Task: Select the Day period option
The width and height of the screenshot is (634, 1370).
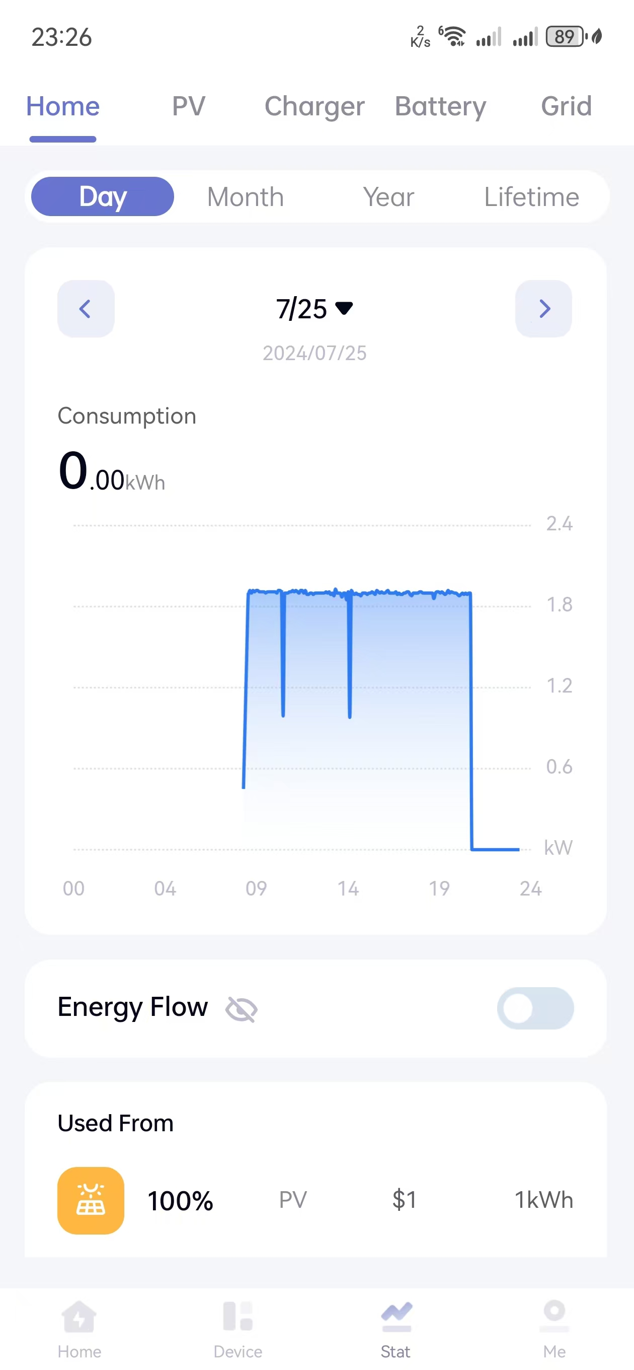Action: point(103,196)
